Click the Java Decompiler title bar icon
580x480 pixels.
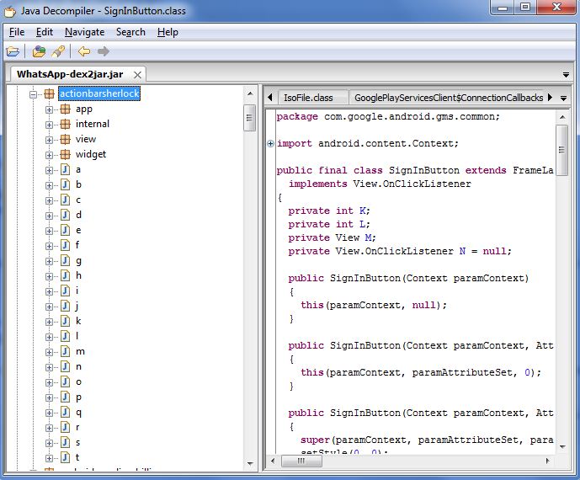pyautogui.click(x=10, y=11)
